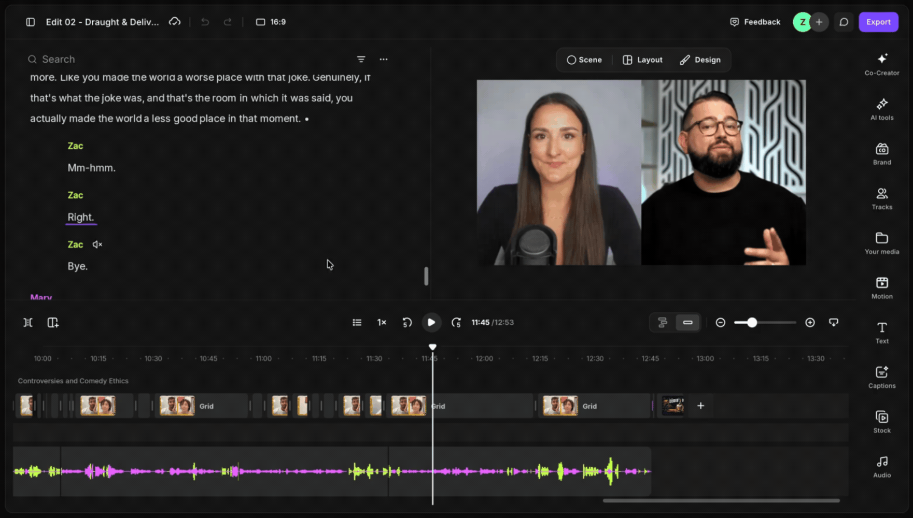Unmute Zac's 'Bye.' segment speaker icon
The image size is (913, 518).
coord(97,244)
